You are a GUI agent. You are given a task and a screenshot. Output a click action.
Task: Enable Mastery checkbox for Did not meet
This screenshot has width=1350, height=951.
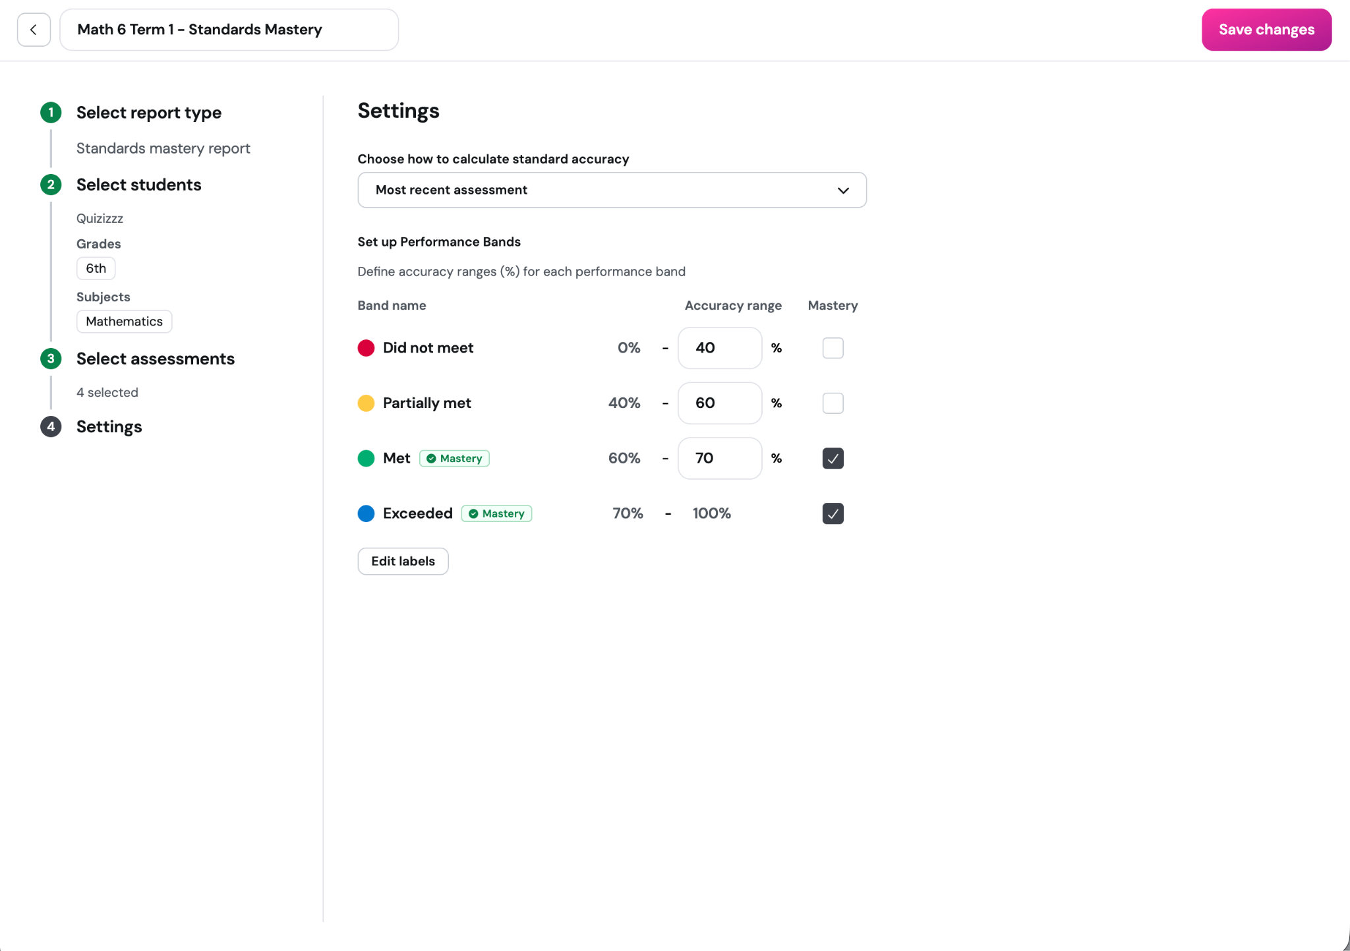point(833,348)
